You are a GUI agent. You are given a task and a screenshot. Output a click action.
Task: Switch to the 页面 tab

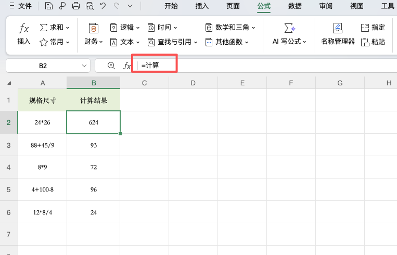coord(233,6)
